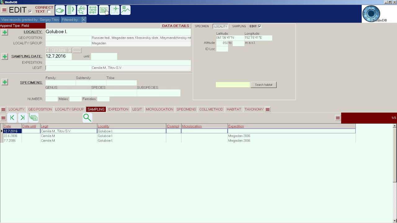
Task: Open hamburger menu right of TAXONOMY tab
Action: (x=268, y=109)
